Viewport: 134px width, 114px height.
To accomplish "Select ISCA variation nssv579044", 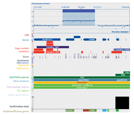I will click(x=84, y=80).
